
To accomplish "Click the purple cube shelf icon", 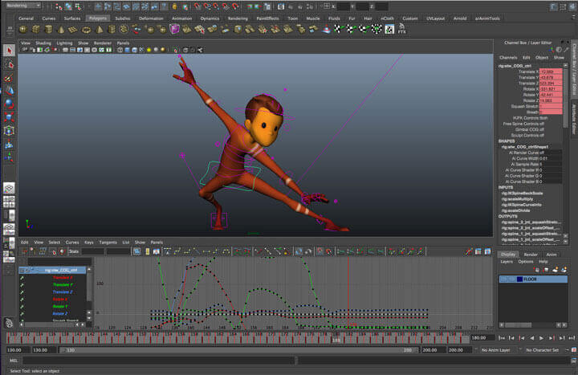I will tap(174, 29).
